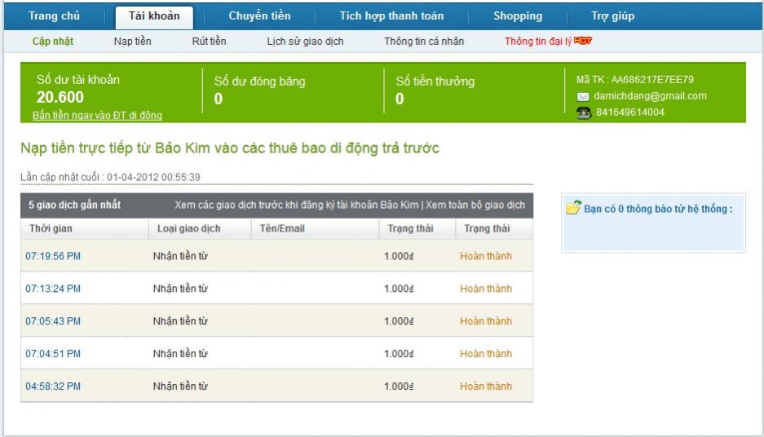Click the telephone icon beside the phone number

pos(583,113)
